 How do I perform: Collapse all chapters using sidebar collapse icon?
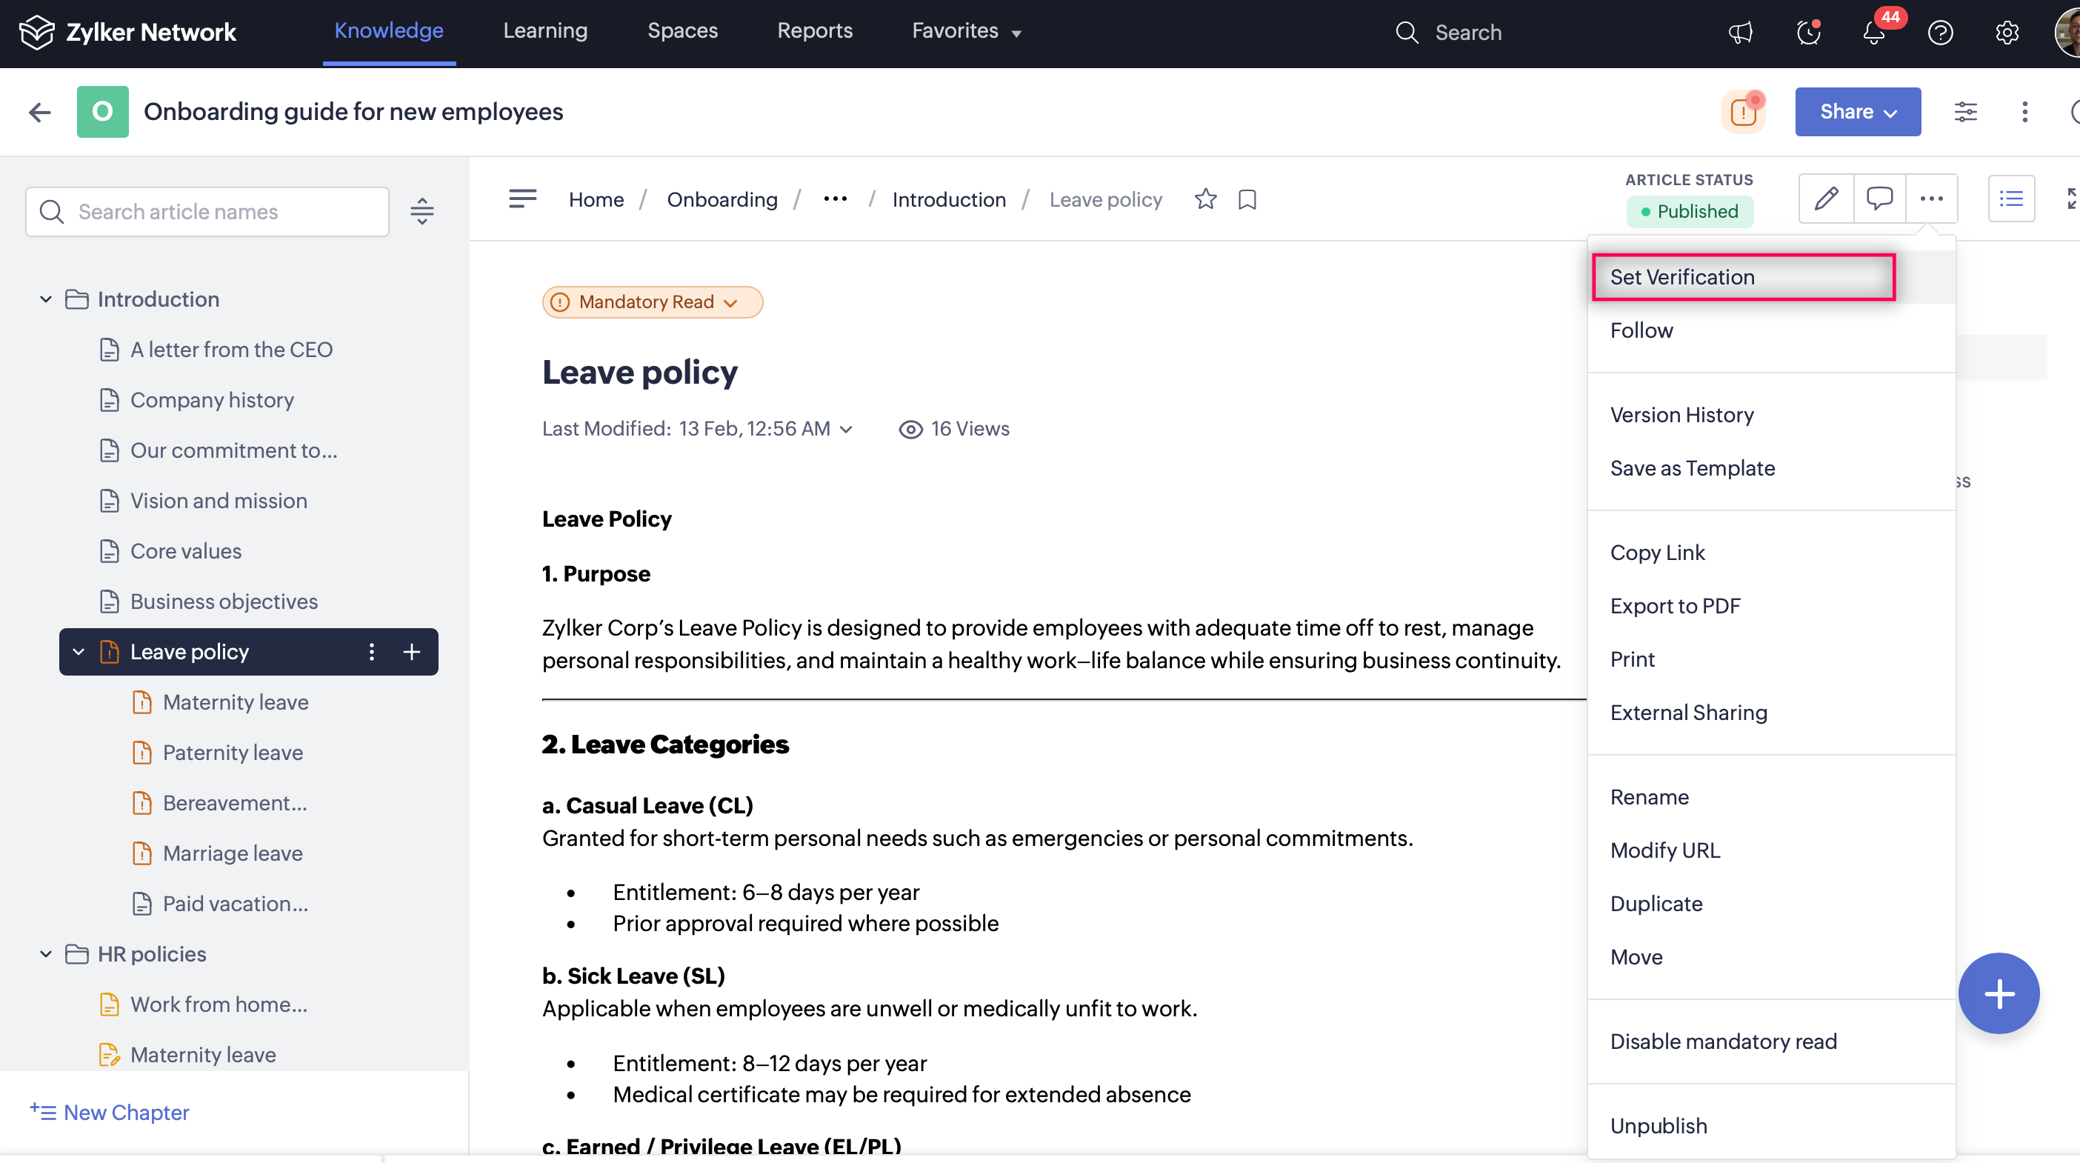pyautogui.click(x=421, y=212)
